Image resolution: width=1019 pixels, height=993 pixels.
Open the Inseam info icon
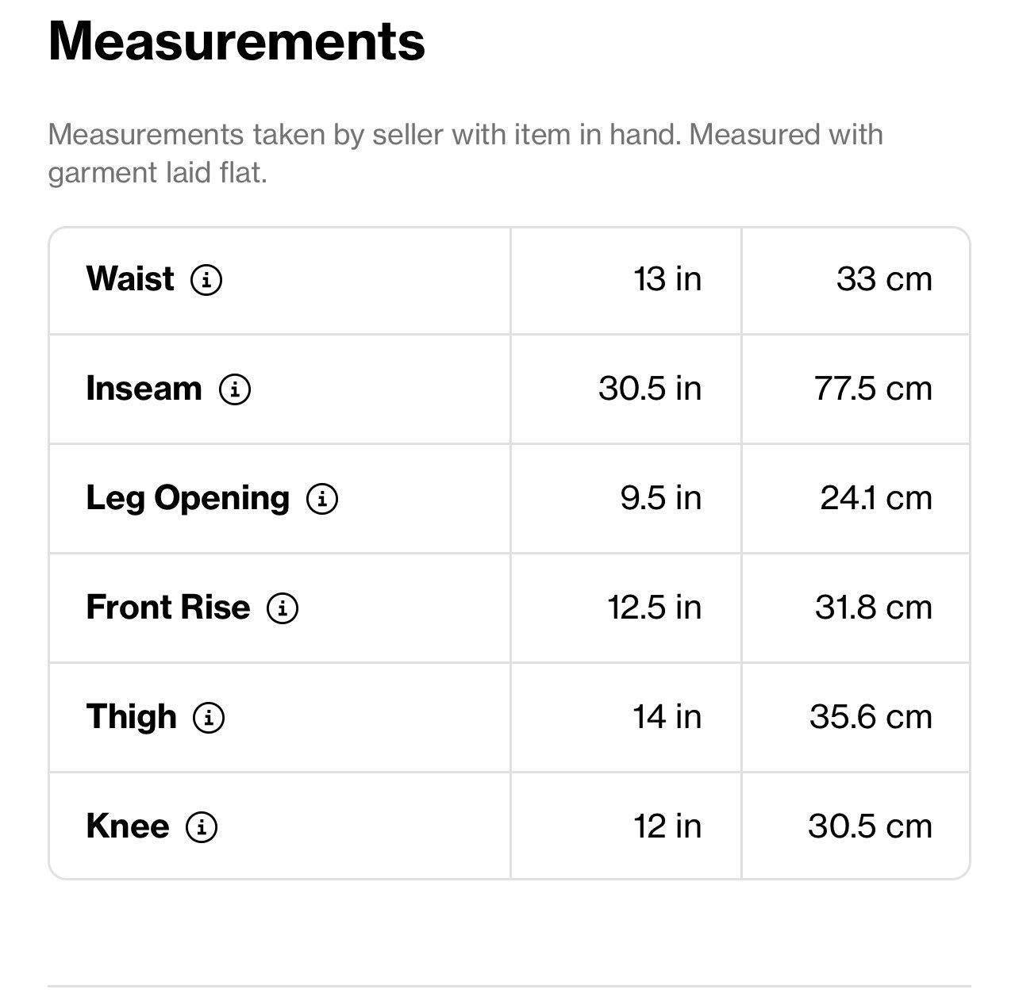coord(235,389)
